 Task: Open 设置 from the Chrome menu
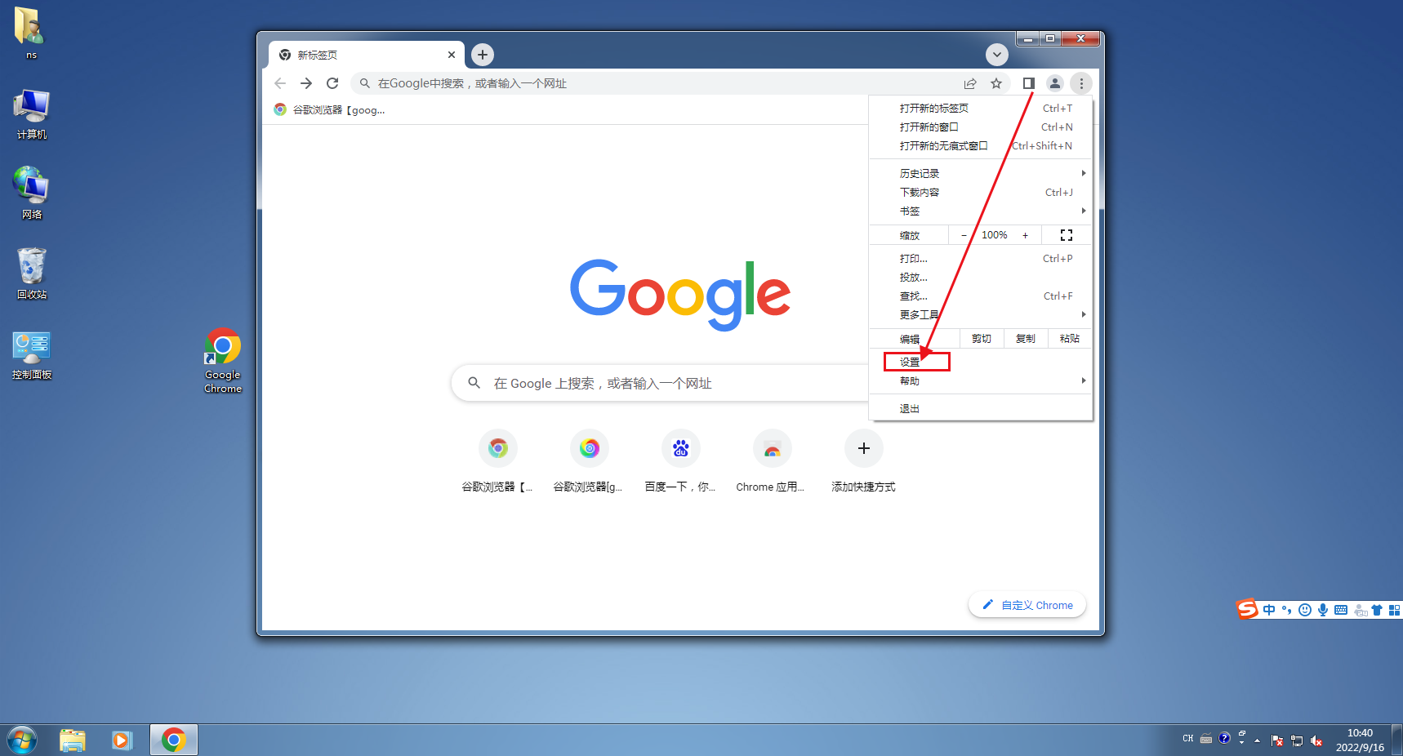[981, 362]
